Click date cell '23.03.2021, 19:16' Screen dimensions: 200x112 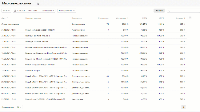tap(8, 99)
